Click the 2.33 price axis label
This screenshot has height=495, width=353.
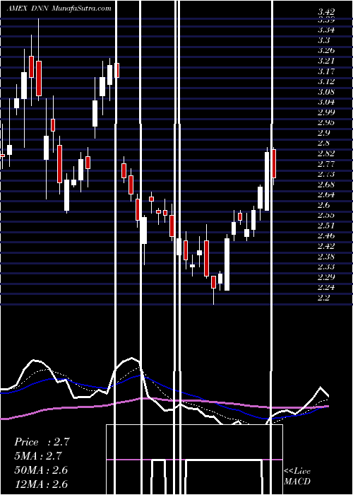(x=326, y=267)
